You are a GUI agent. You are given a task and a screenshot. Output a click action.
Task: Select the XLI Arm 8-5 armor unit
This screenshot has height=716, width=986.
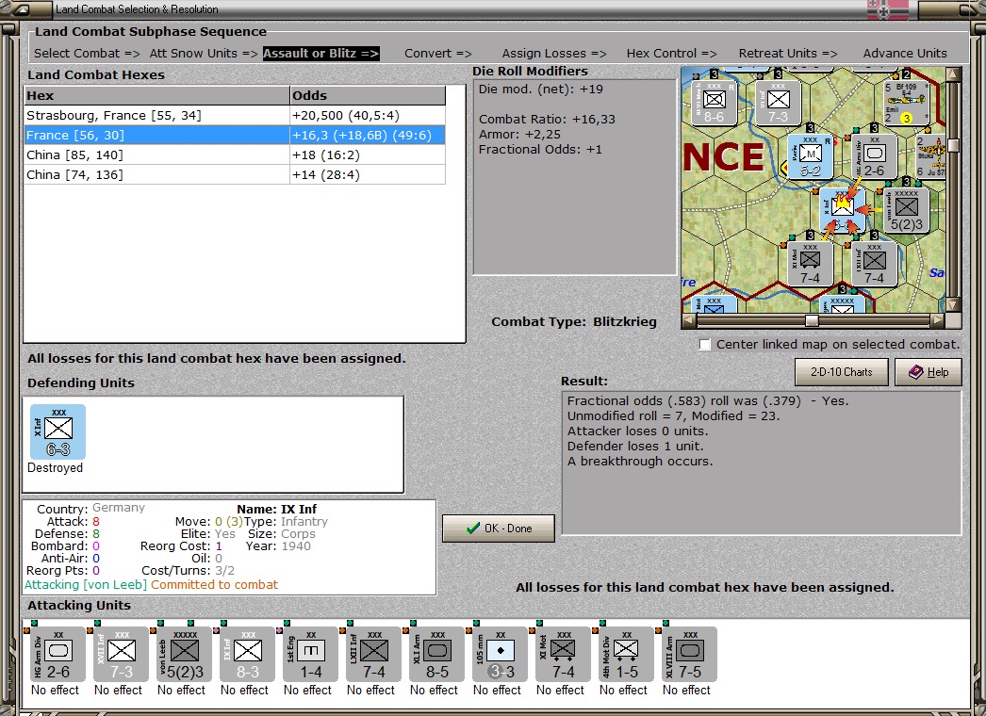(437, 654)
